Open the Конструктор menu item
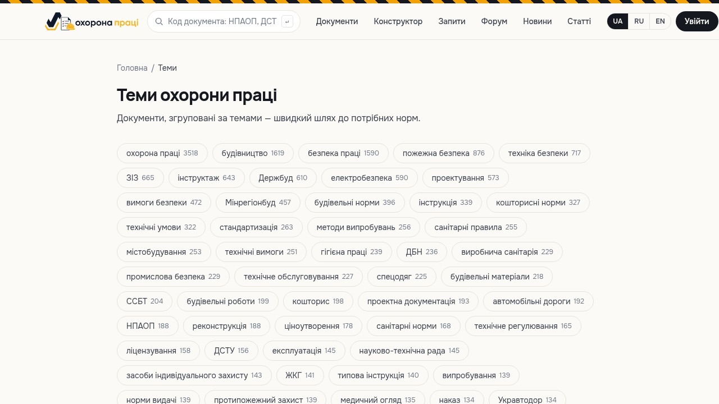The image size is (719, 404). [398, 21]
